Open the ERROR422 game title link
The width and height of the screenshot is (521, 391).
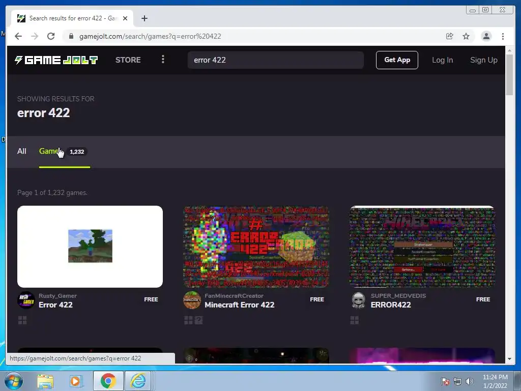coord(391,305)
